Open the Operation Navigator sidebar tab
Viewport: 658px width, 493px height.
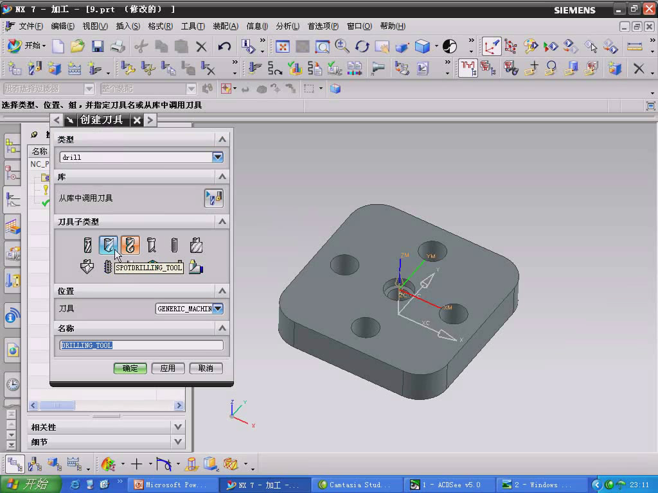[x=12, y=200]
